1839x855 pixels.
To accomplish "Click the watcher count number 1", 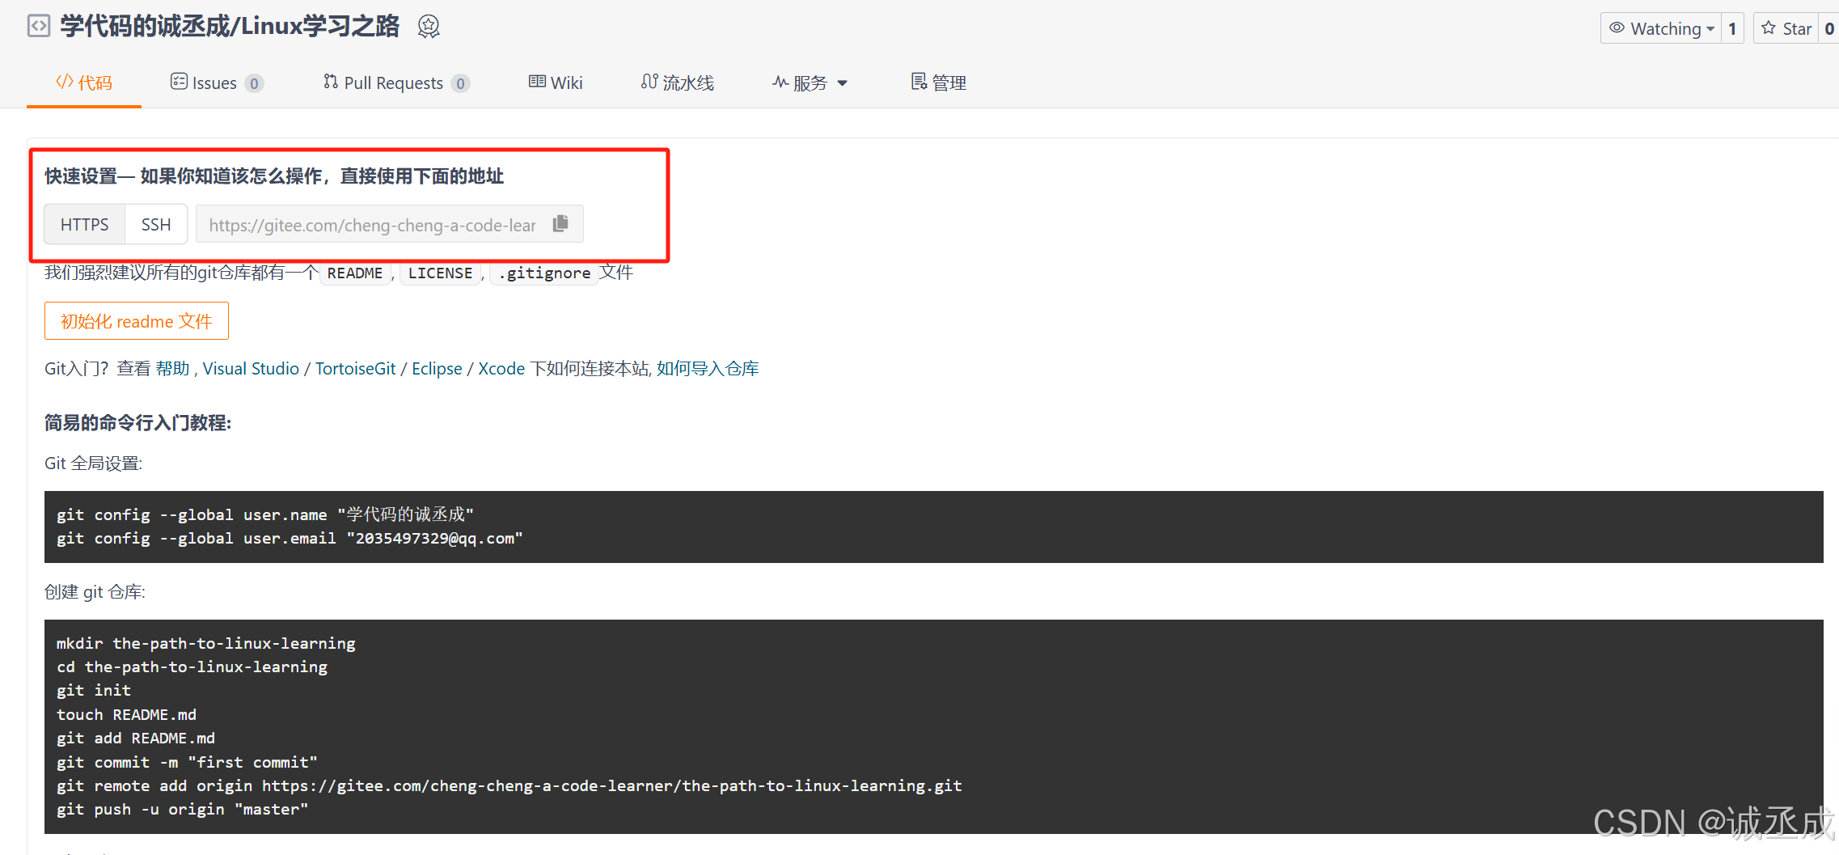I will pos(1732,28).
